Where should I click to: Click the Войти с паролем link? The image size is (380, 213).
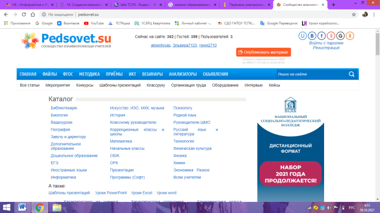326,43
